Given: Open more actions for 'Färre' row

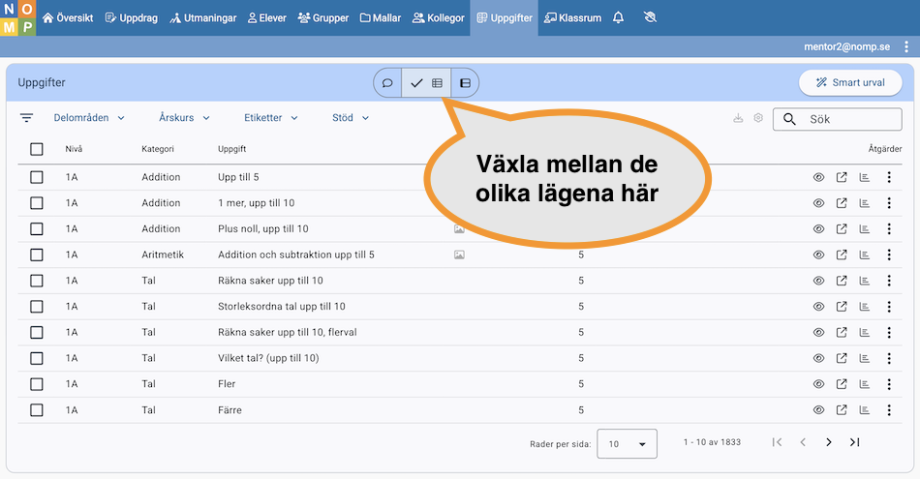Looking at the screenshot, I should tap(889, 410).
